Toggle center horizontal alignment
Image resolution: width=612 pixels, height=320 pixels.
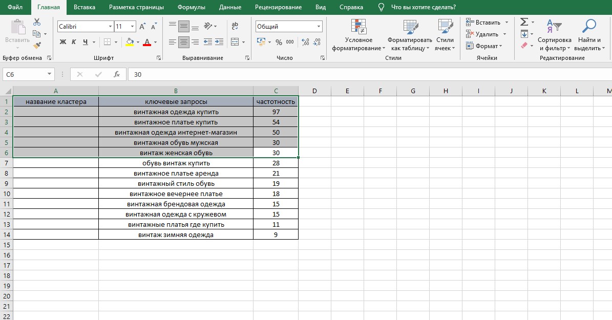[184, 42]
